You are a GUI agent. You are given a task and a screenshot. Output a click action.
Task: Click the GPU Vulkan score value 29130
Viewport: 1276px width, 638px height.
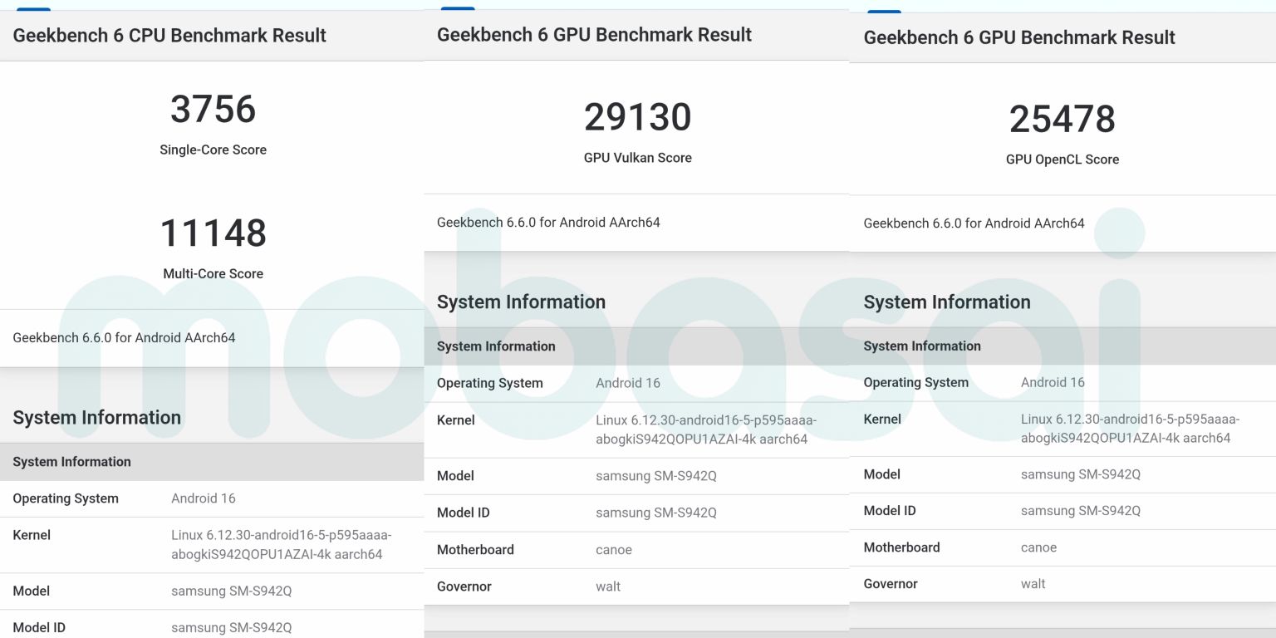coord(637,117)
